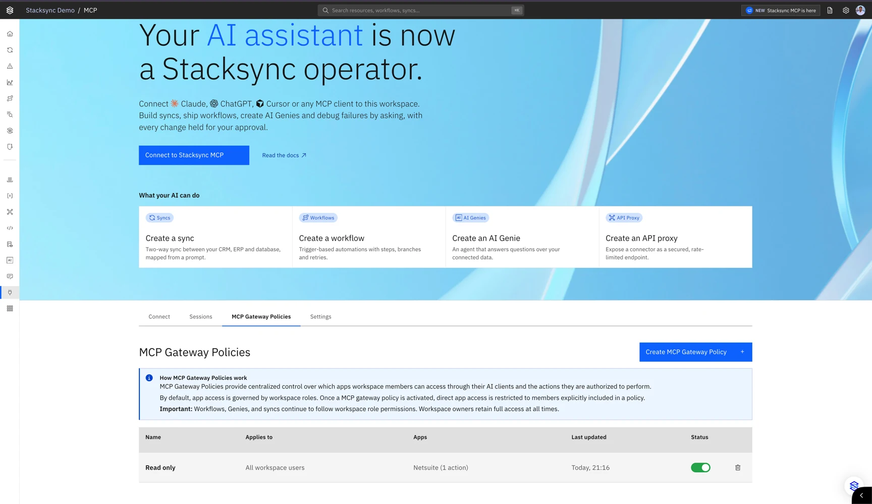Delete the Read only policy via trash icon

[738, 468]
